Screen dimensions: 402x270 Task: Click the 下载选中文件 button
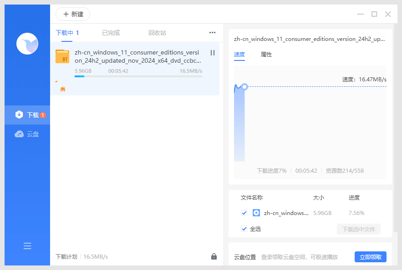[x=359, y=229]
